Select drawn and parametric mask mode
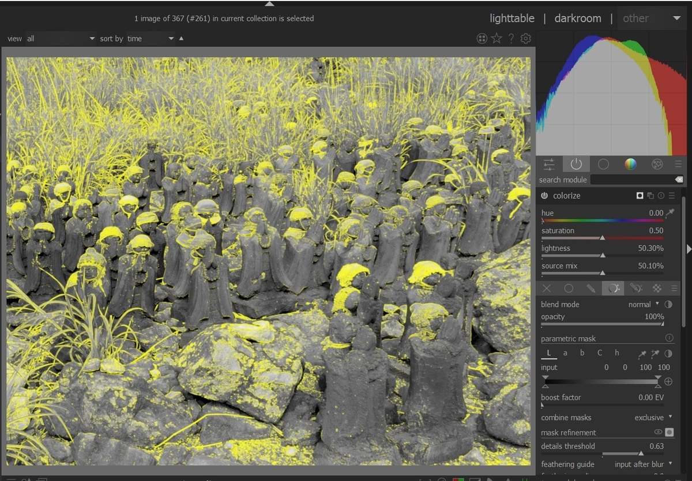 tap(635, 288)
